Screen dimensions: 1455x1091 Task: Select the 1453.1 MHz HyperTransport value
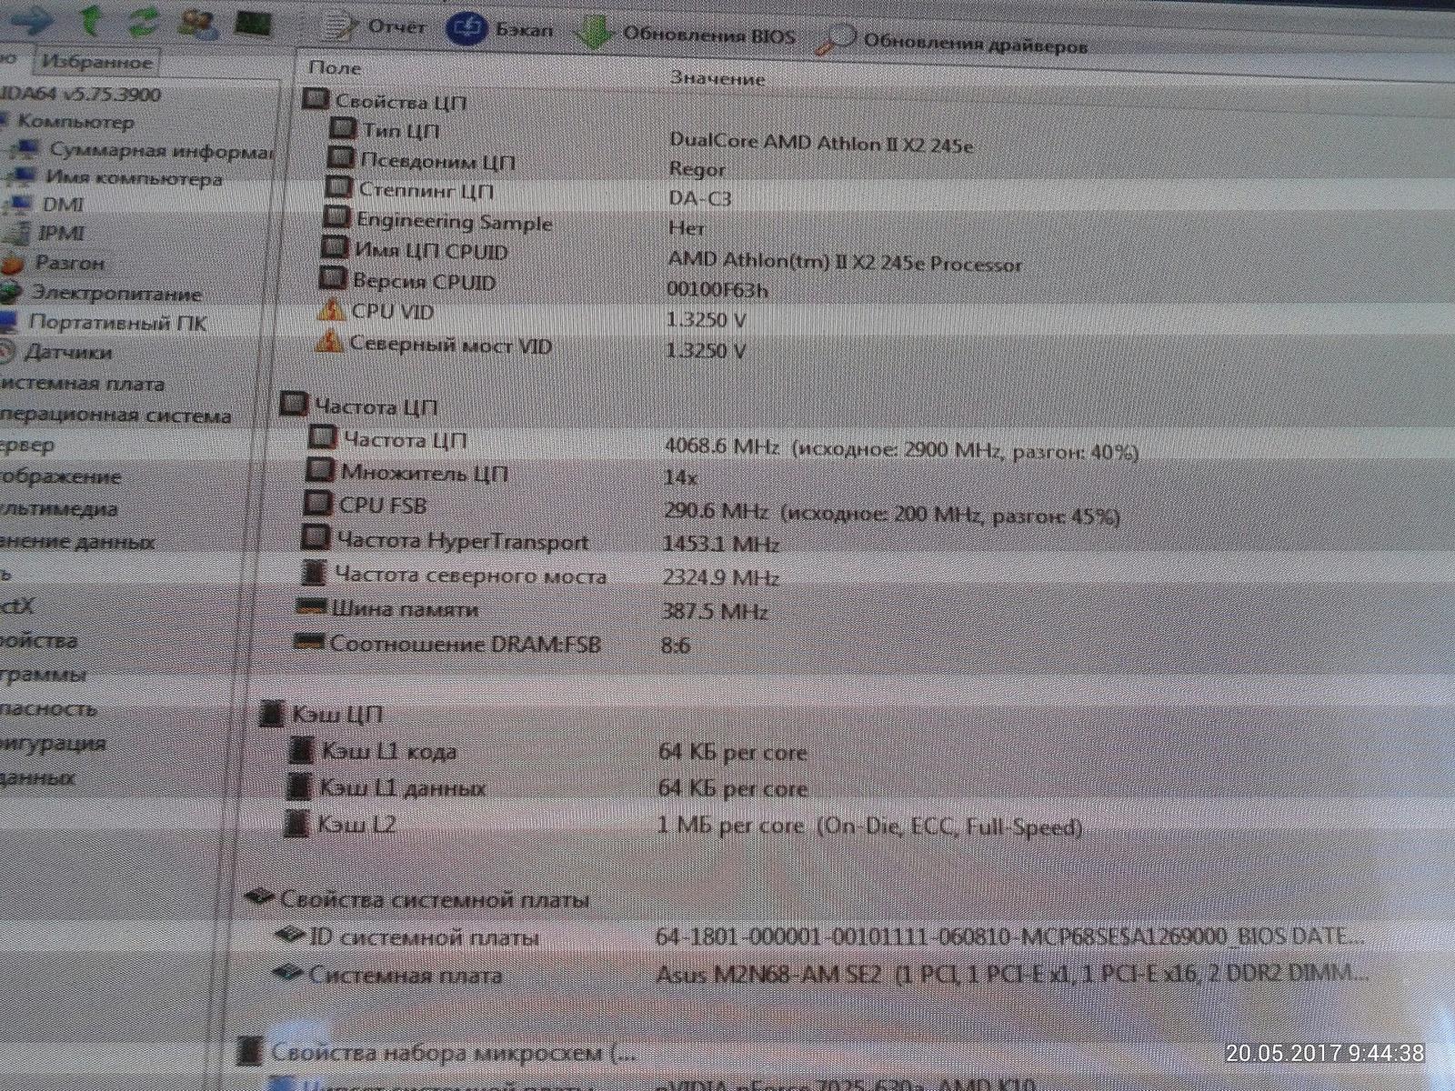click(721, 544)
